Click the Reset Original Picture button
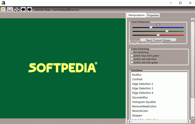This screenshot has height=124, width=195. click(158, 40)
